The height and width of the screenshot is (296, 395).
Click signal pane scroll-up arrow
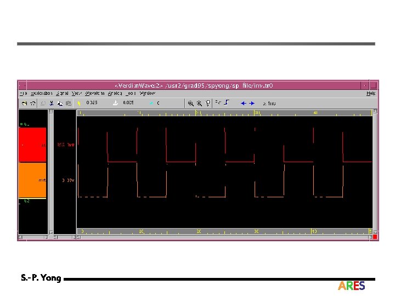[x=51, y=111]
